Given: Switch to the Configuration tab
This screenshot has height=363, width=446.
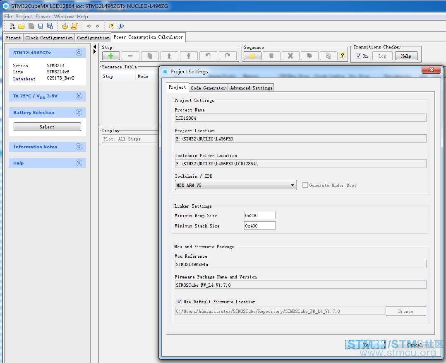Looking at the screenshot, I should 94,38.
